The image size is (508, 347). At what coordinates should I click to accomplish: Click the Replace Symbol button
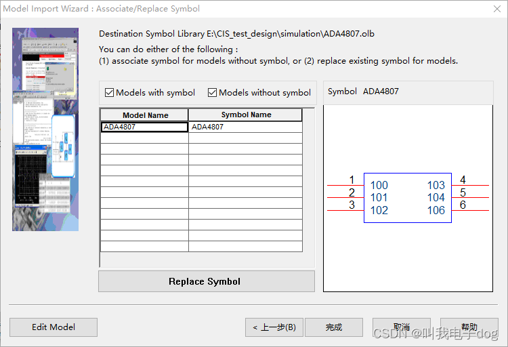pyautogui.click(x=207, y=281)
